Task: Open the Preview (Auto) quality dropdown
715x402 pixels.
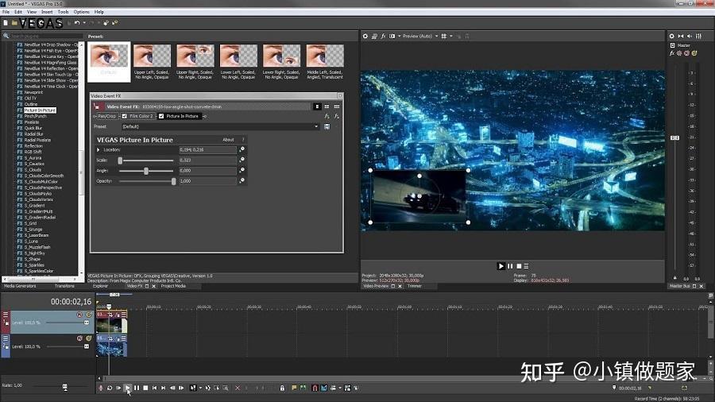Action: point(420,36)
